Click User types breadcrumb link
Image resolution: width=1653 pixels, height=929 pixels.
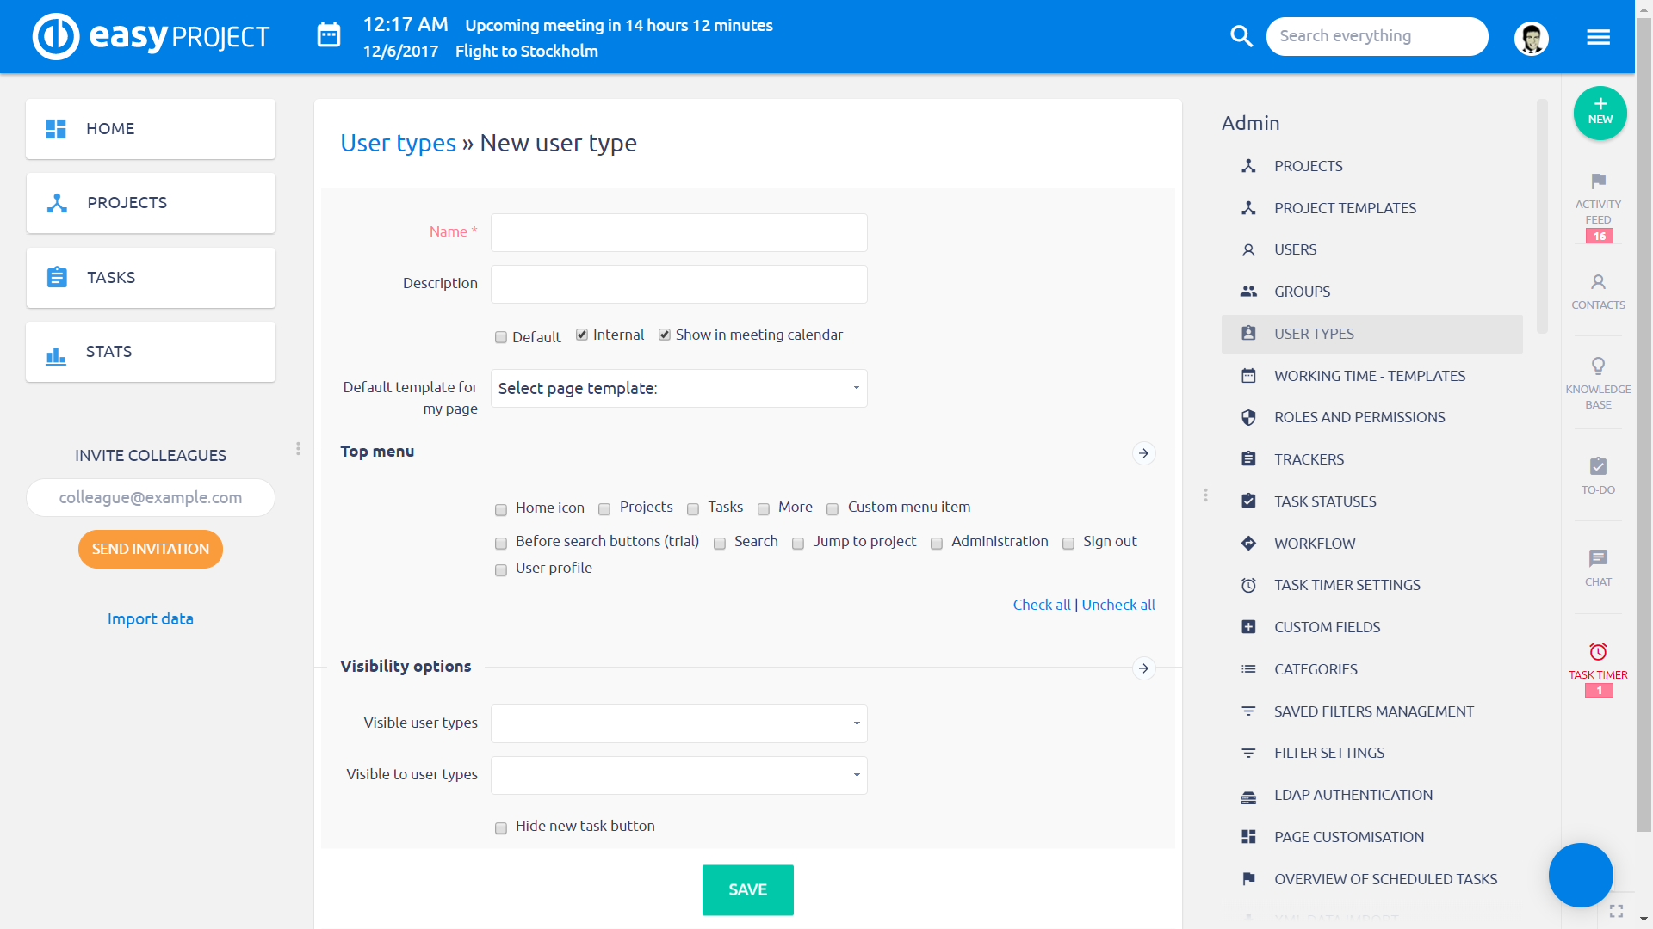click(398, 143)
